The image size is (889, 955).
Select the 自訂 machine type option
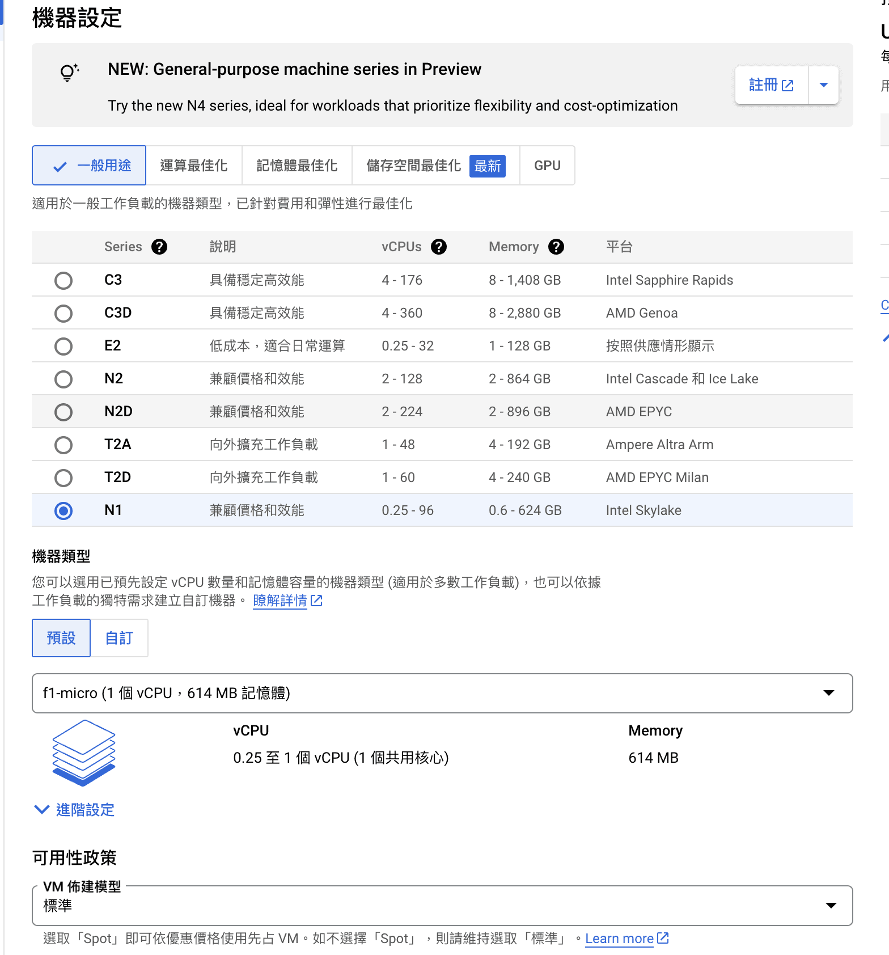[119, 638]
